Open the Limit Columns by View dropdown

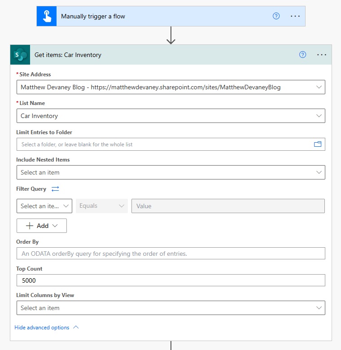pos(170,308)
